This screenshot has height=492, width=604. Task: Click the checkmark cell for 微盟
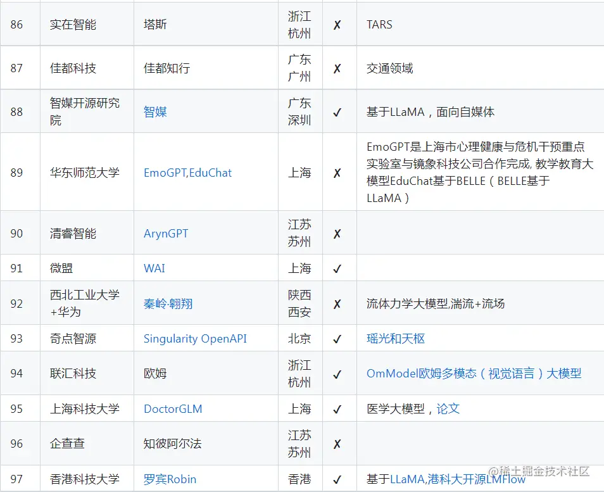click(x=339, y=267)
